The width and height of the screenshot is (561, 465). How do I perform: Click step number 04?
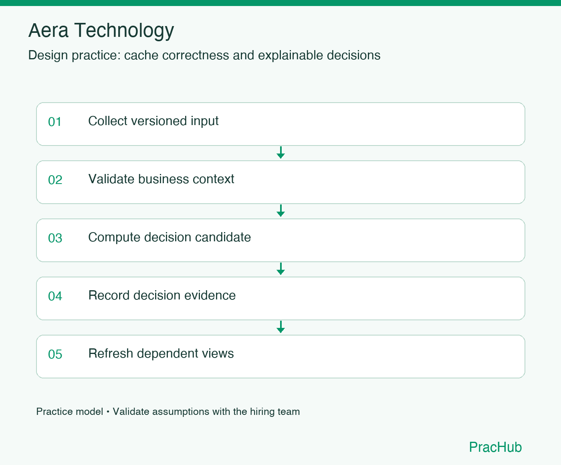click(x=55, y=296)
